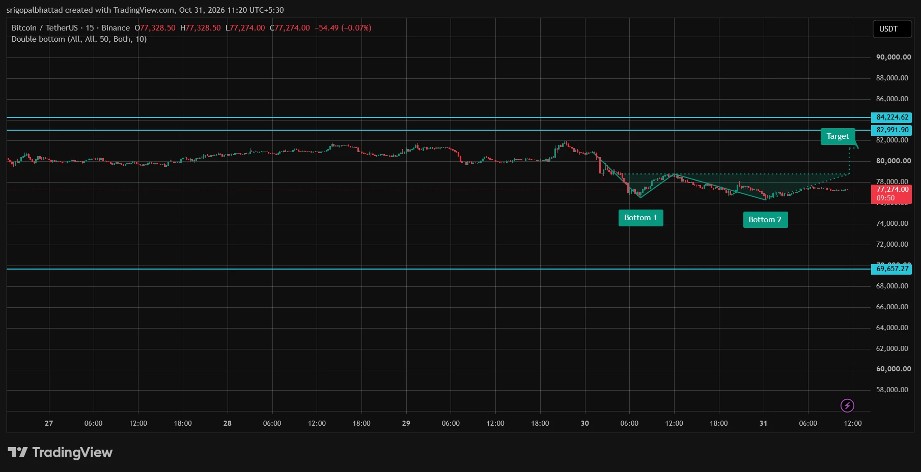
Task: Open the USDT currency selector
Action: click(892, 29)
